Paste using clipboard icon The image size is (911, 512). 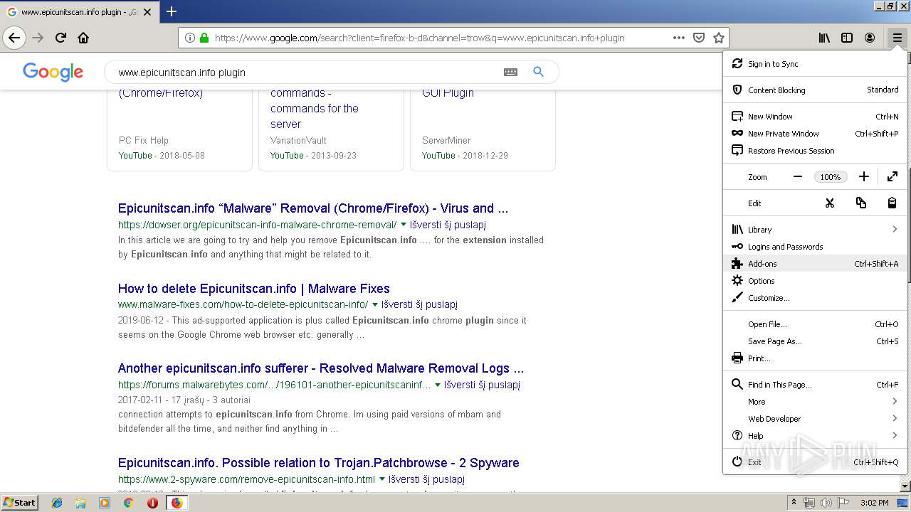(x=892, y=203)
